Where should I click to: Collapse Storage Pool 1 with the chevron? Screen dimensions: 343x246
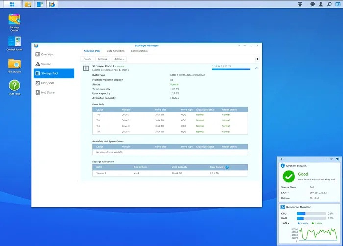tap(256, 68)
